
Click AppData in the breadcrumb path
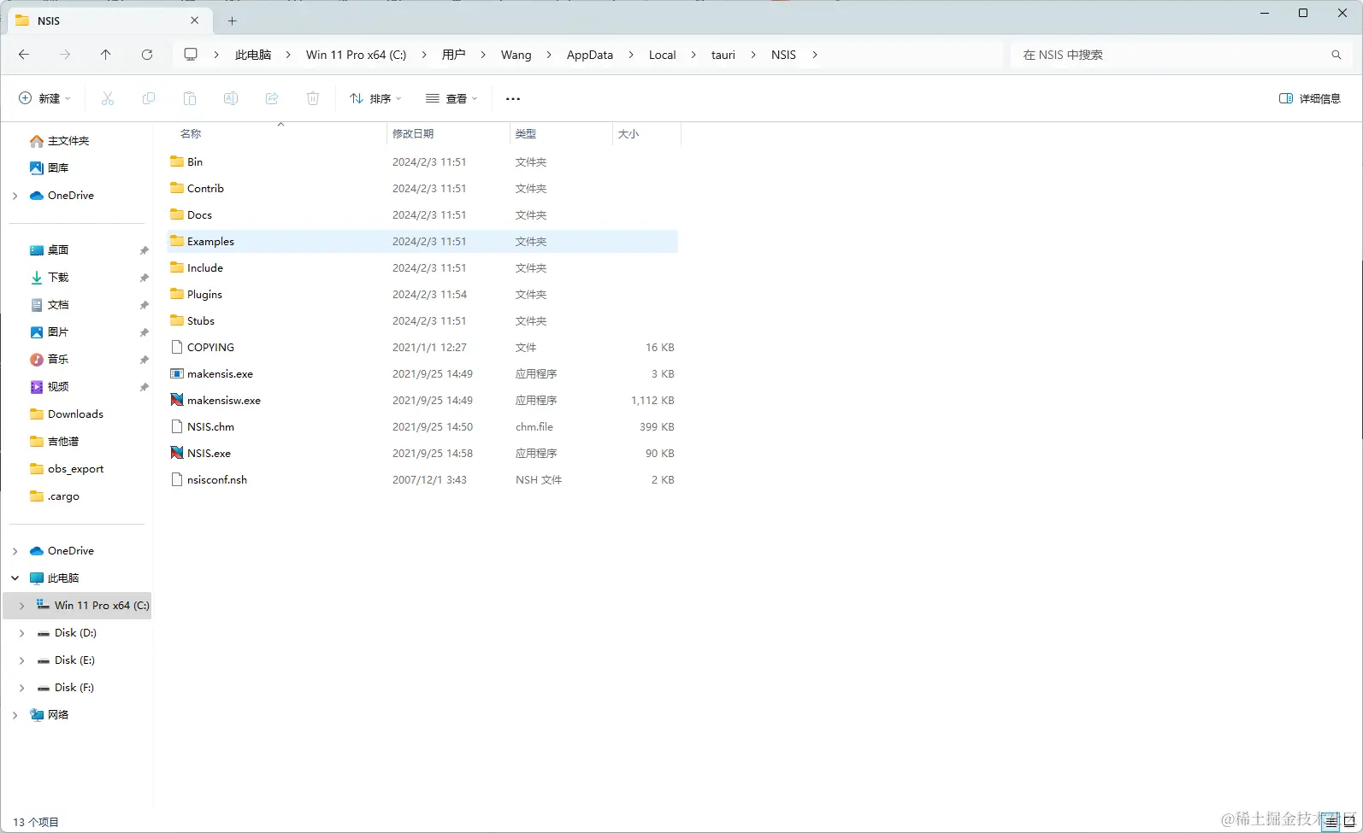[590, 55]
